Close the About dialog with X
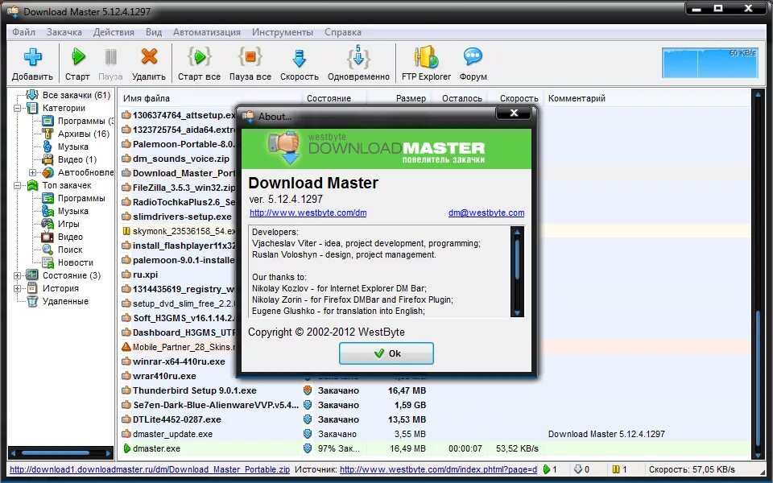 click(x=513, y=114)
